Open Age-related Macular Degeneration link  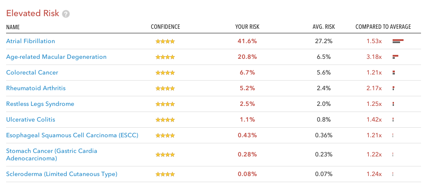coord(56,57)
